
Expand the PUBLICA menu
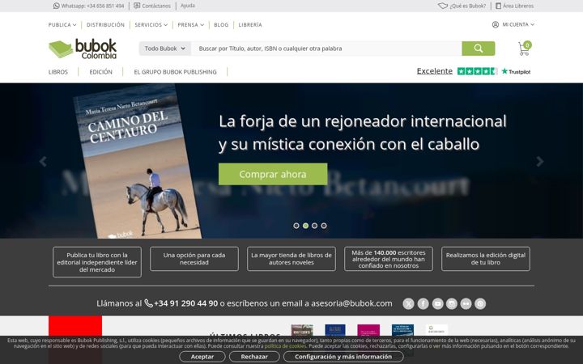(x=62, y=25)
